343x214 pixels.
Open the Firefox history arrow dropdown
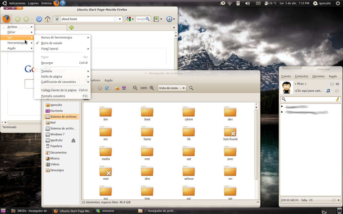tap(32, 19)
